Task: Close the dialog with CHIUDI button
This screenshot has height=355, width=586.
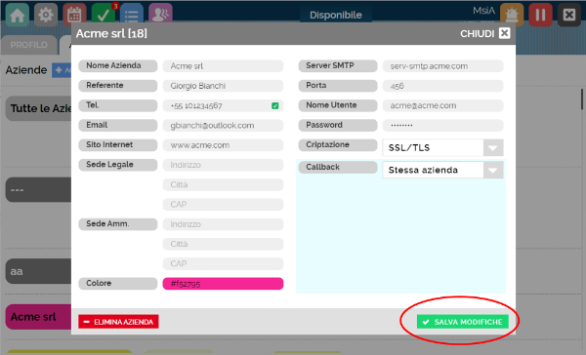Action: pyautogui.click(x=484, y=33)
